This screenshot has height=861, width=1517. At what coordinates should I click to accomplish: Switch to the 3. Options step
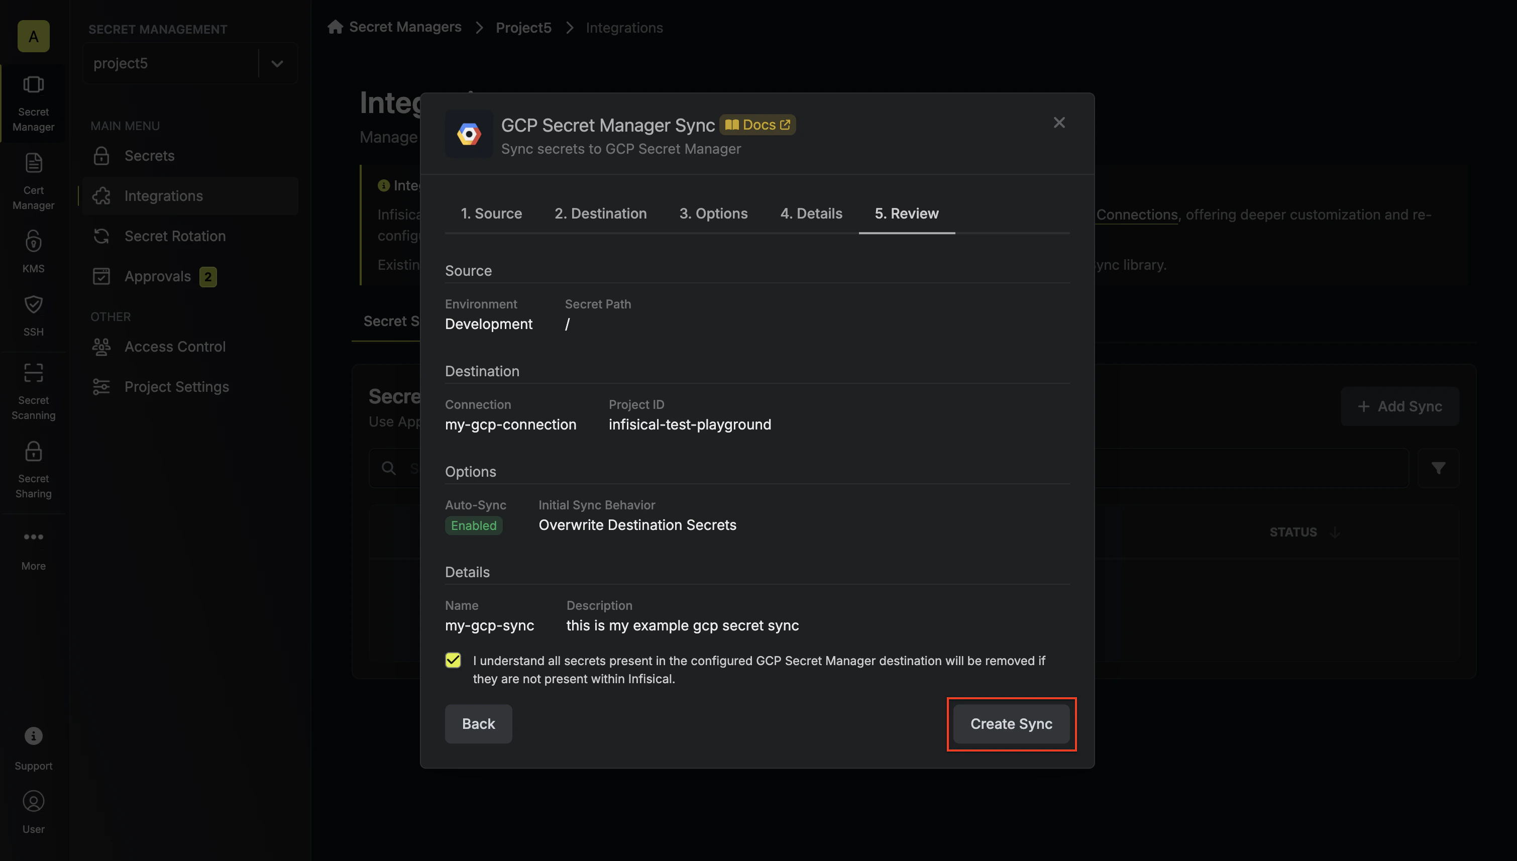click(713, 213)
